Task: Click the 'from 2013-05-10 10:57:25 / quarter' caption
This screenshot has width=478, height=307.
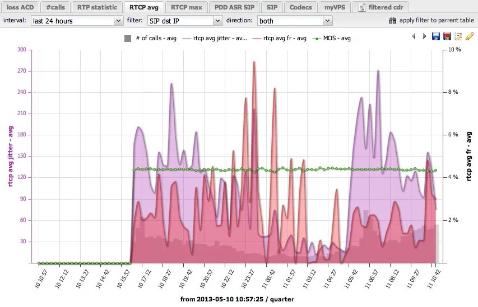Action: 237,299
